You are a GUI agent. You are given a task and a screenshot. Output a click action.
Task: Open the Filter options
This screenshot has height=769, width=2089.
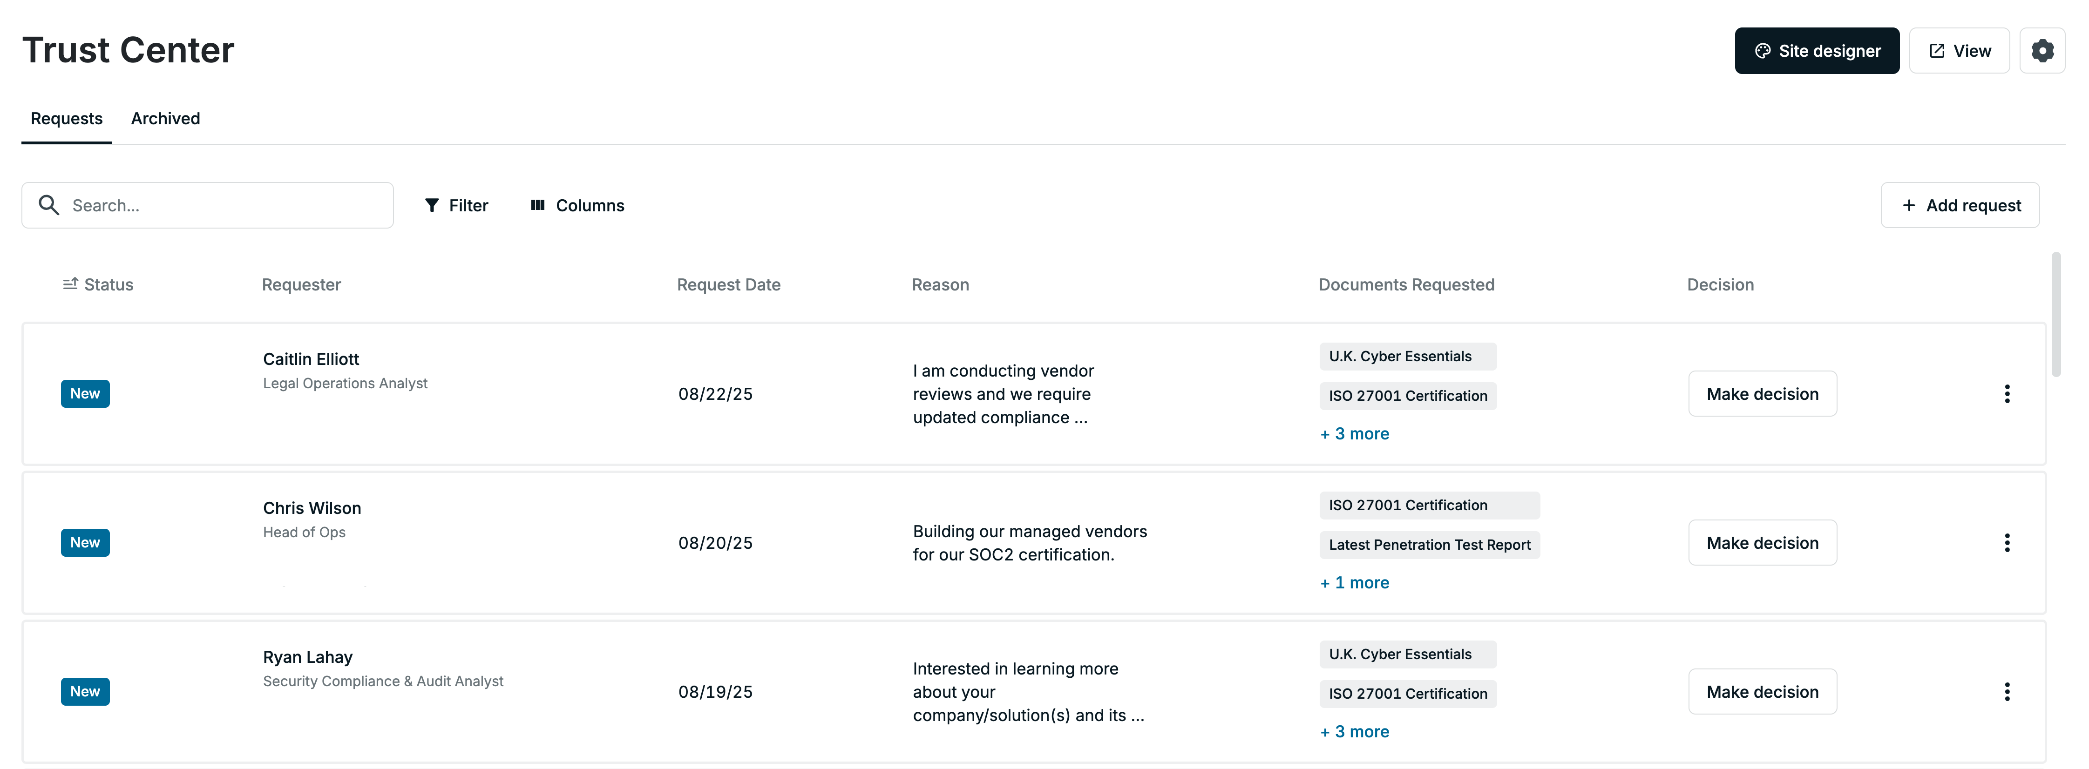click(456, 206)
